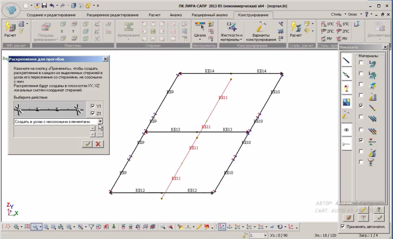Toggle the Y1 checkbox

point(92,106)
